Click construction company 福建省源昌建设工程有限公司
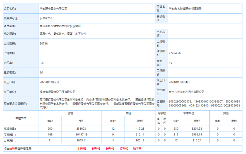The width and height of the screenshot is (246, 154). [x=57, y=92]
